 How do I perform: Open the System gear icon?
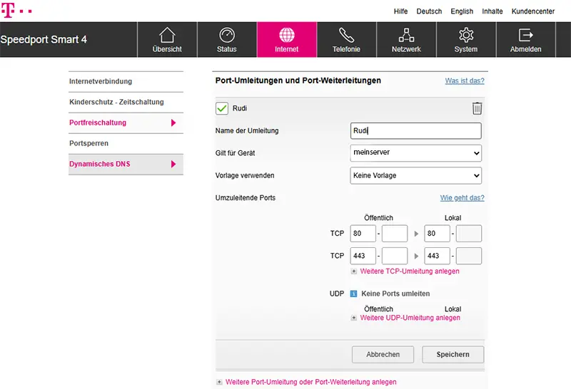[466, 36]
